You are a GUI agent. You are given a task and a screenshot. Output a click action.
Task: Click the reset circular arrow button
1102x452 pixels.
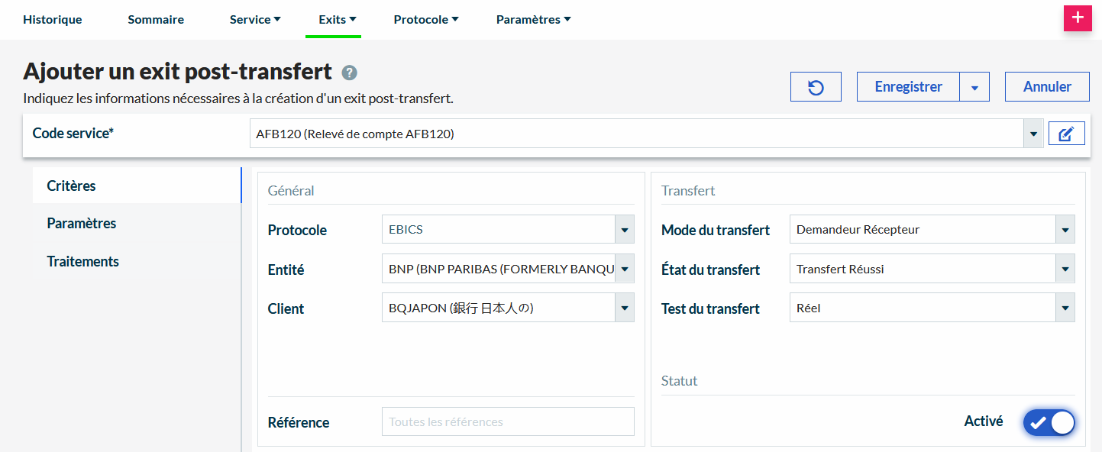pos(816,87)
